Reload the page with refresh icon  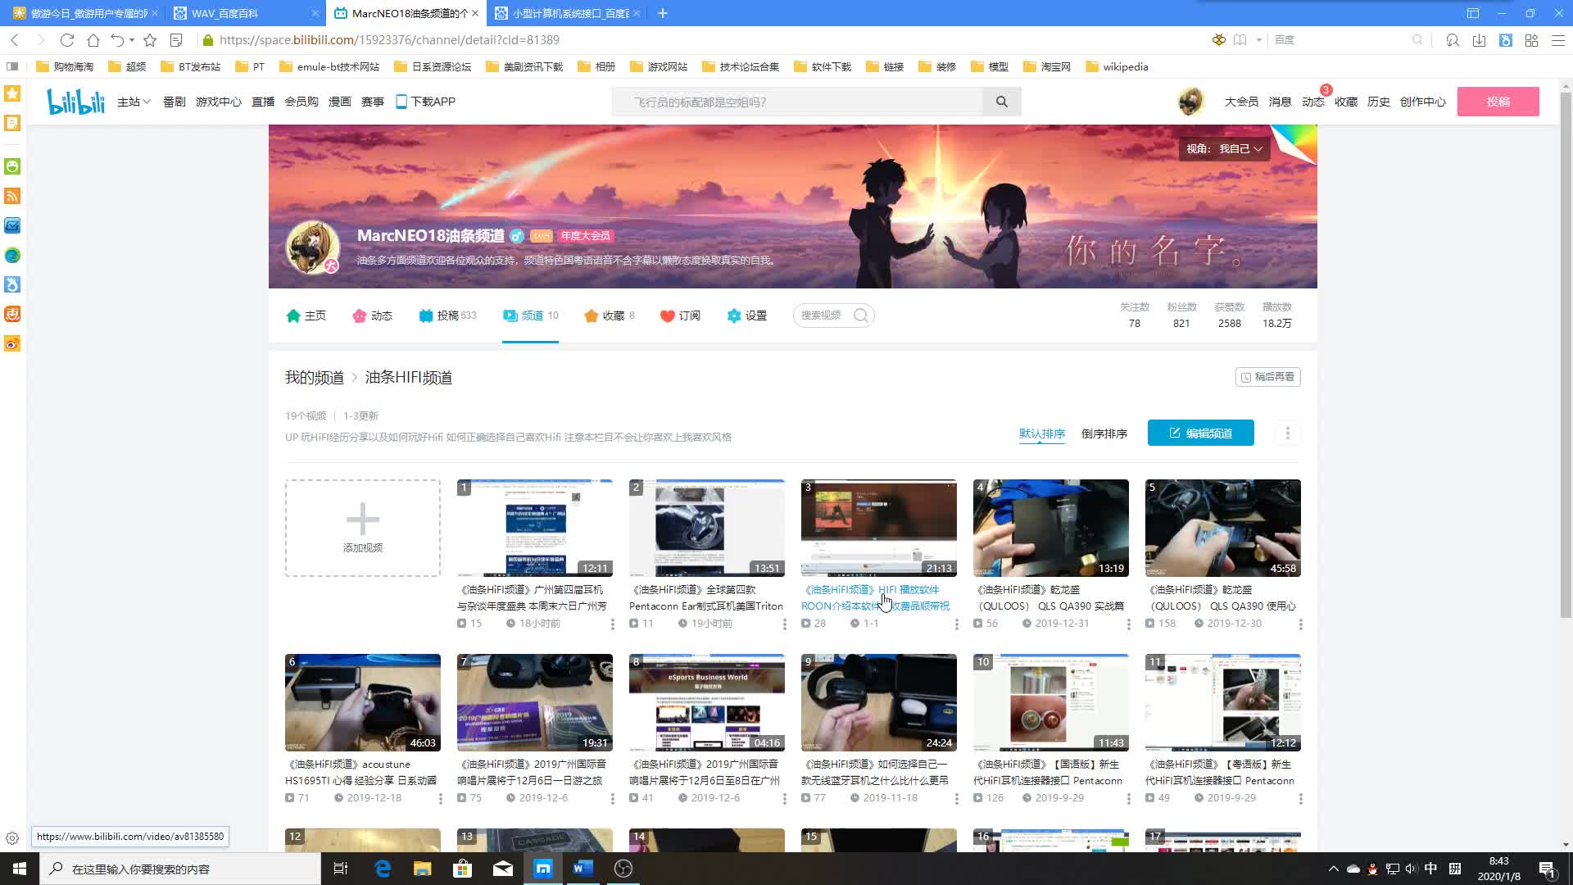pyautogui.click(x=67, y=40)
